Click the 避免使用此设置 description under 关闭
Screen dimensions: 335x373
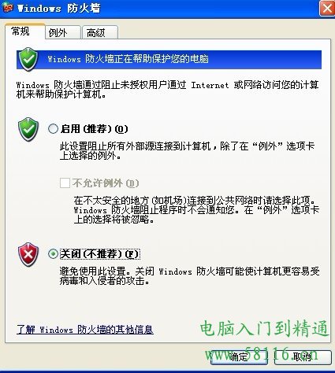coord(190,276)
